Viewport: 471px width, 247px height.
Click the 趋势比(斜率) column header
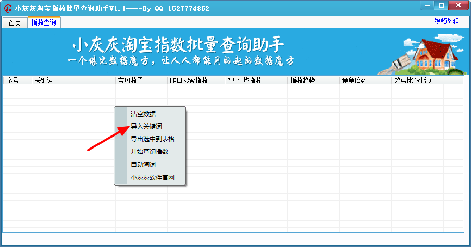pos(417,80)
